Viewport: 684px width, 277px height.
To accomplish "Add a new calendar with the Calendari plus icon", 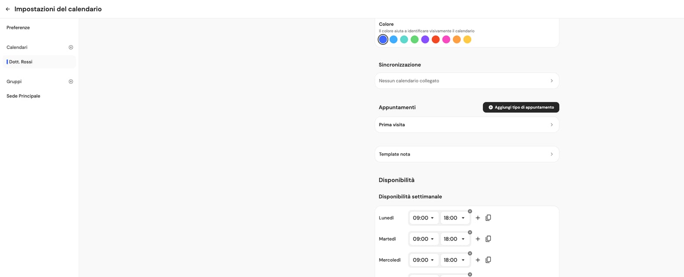I will 71,47.
